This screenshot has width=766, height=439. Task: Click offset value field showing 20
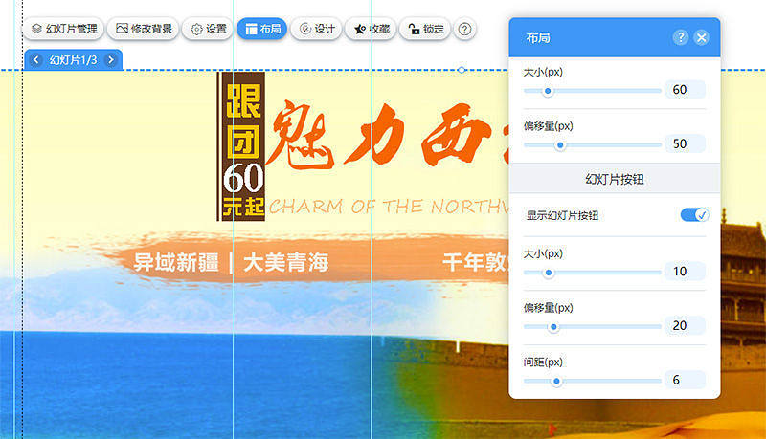tap(685, 325)
